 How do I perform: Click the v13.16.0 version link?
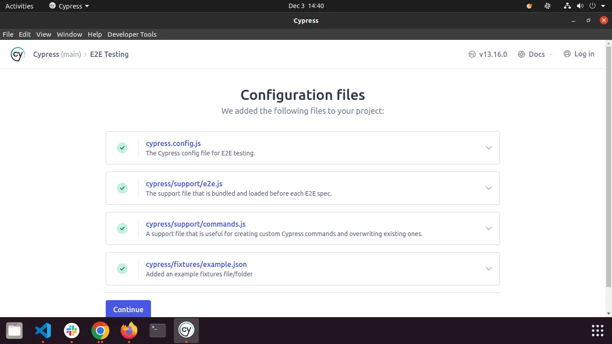click(488, 54)
